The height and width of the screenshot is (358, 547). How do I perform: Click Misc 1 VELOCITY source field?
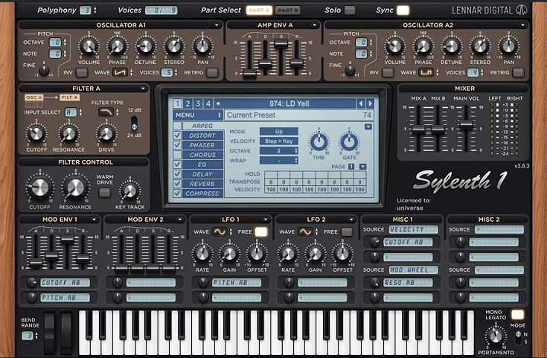(413, 229)
